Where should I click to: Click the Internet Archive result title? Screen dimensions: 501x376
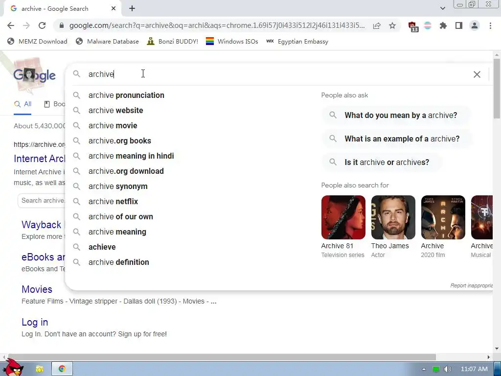(39, 159)
